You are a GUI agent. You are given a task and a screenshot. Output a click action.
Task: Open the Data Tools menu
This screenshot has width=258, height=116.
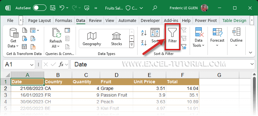click(x=199, y=38)
